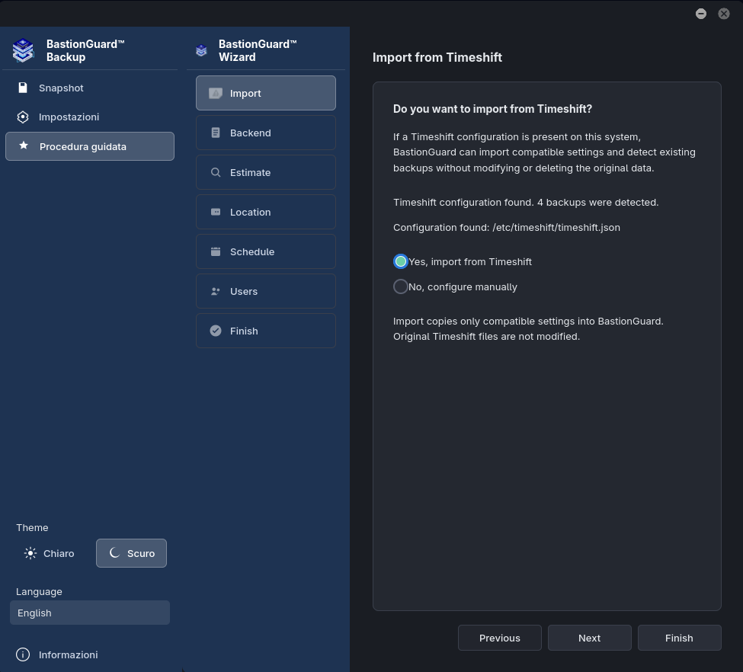743x672 pixels.
Task: Click the bottom-right Finish button
Action: [x=680, y=638]
